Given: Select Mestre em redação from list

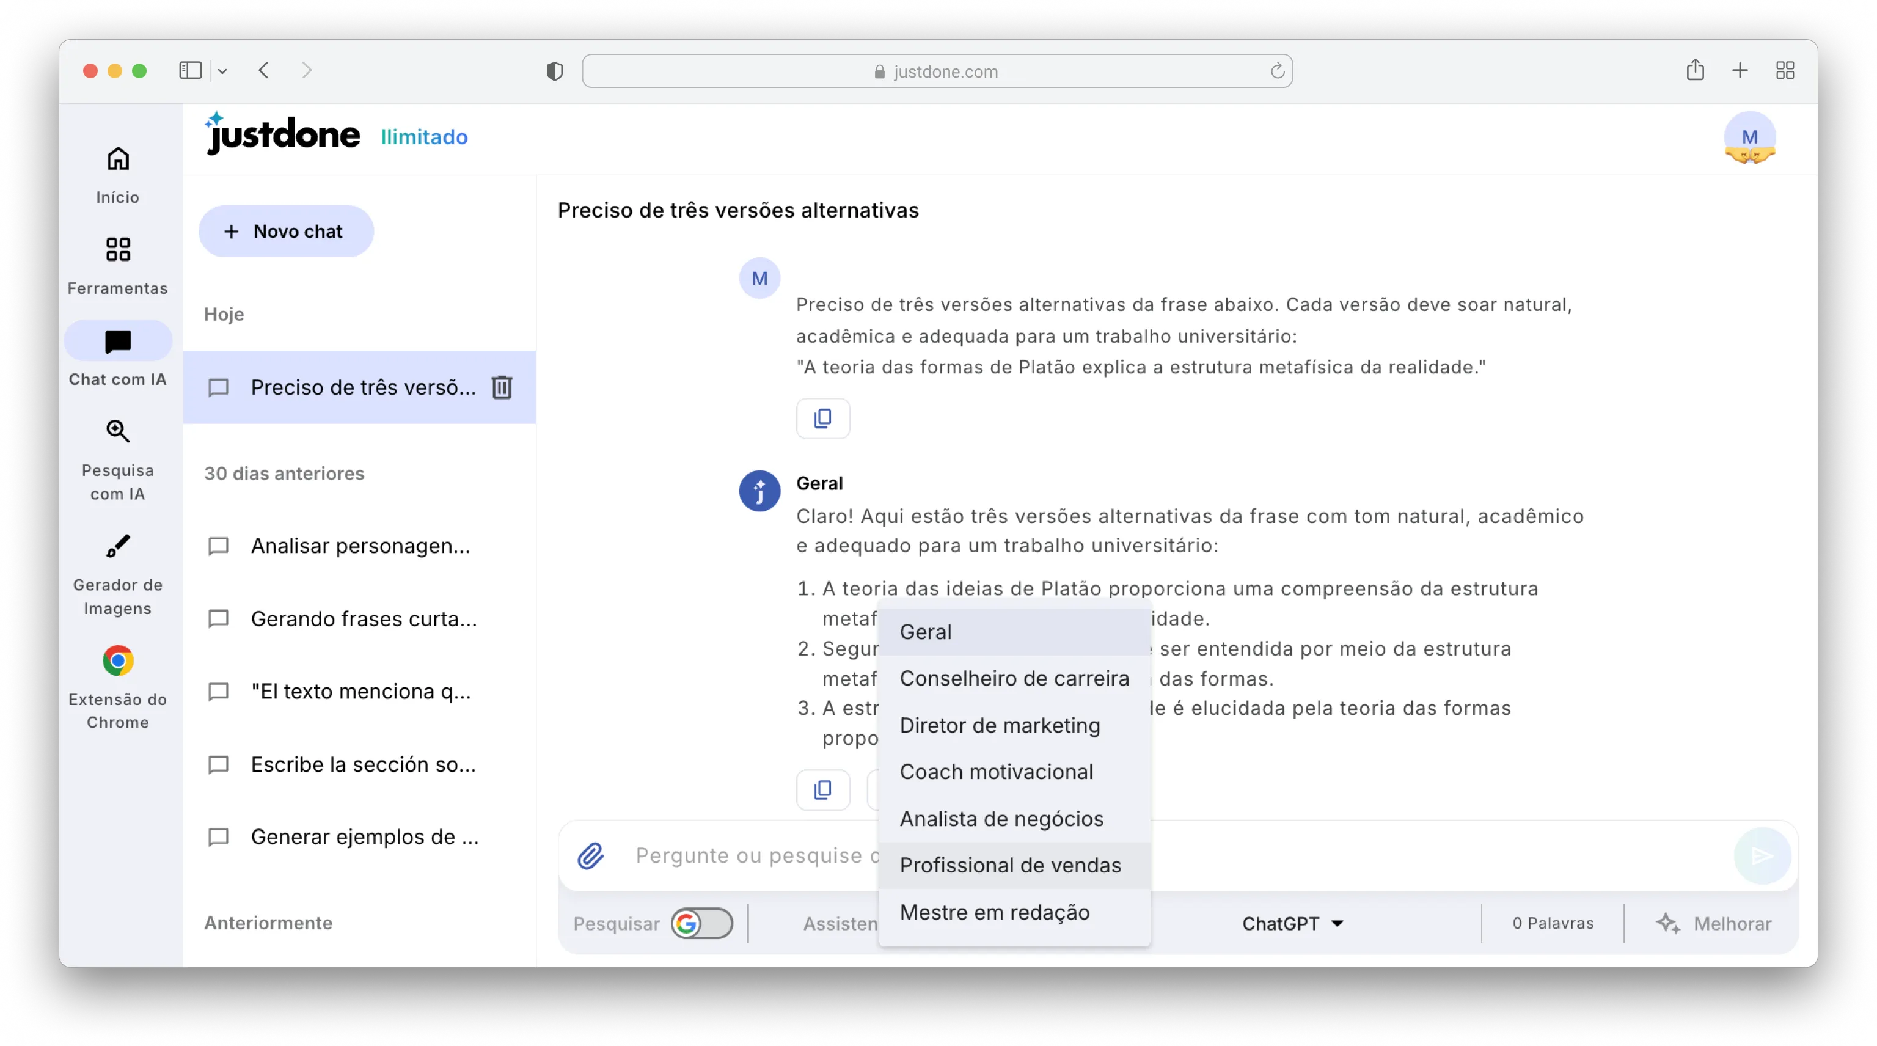Looking at the screenshot, I should point(995,912).
